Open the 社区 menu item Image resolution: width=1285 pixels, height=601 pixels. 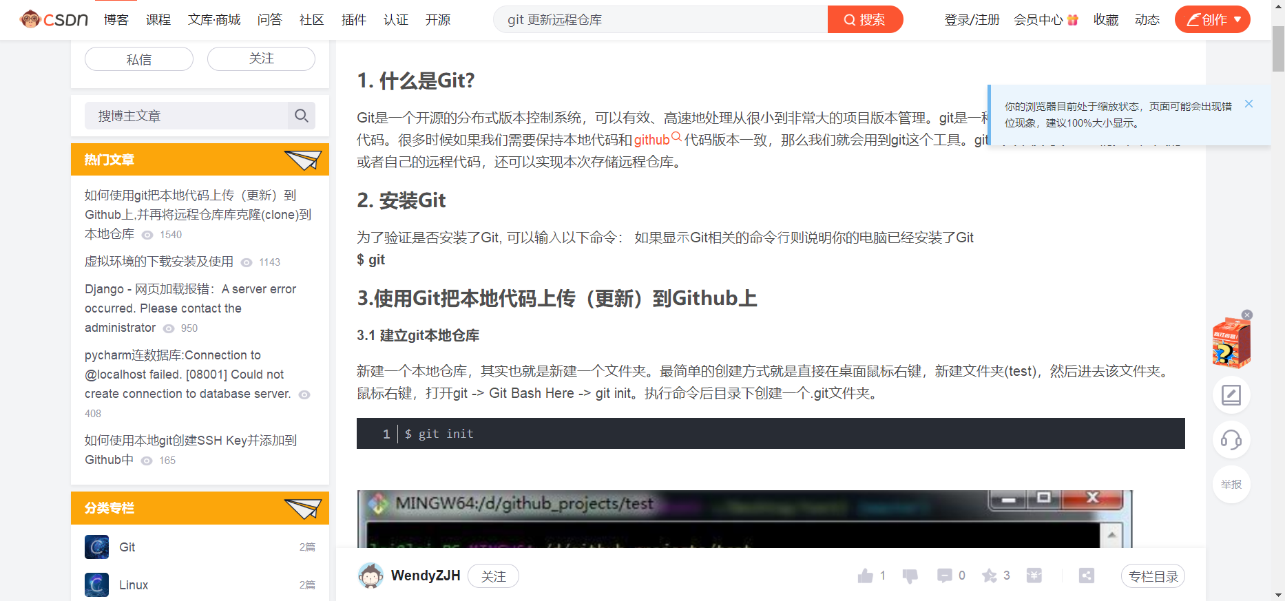(312, 20)
